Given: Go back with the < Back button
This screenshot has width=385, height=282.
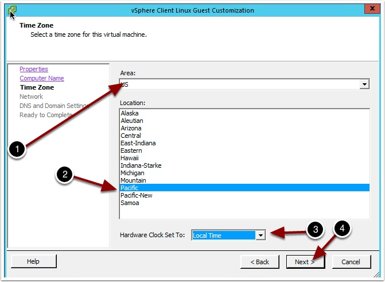Looking at the screenshot, I should (260, 262).
